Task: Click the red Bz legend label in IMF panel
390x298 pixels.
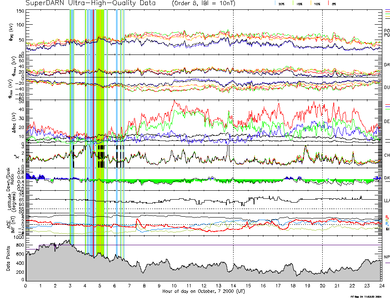Action: pos(387,216)
